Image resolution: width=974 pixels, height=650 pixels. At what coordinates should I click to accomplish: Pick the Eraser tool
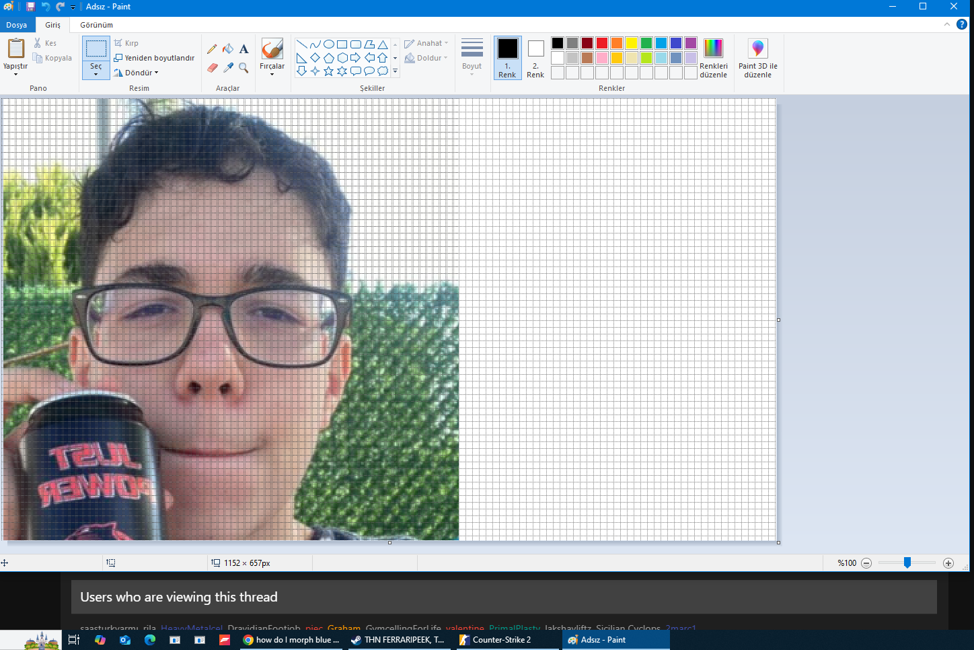tap(212, 67)
